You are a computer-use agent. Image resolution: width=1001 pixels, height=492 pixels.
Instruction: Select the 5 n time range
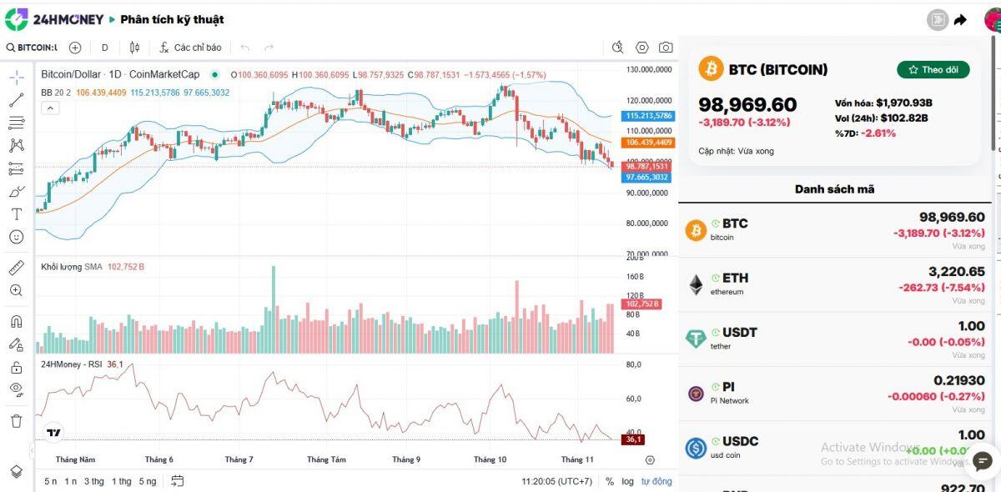coord(51,481)
